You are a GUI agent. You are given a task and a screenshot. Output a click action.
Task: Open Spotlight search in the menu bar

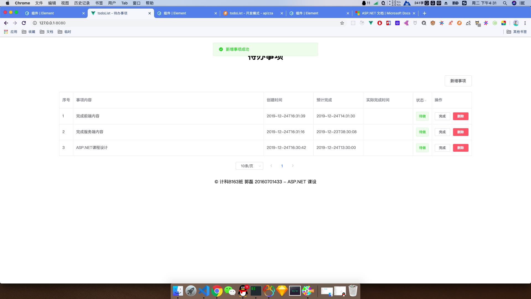coord(505,3)
